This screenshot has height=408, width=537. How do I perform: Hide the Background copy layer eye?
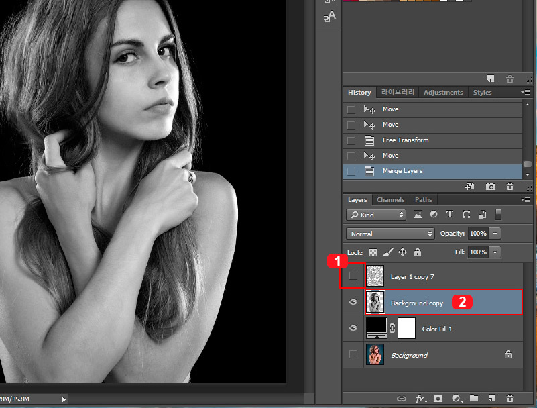pos(353,302)
